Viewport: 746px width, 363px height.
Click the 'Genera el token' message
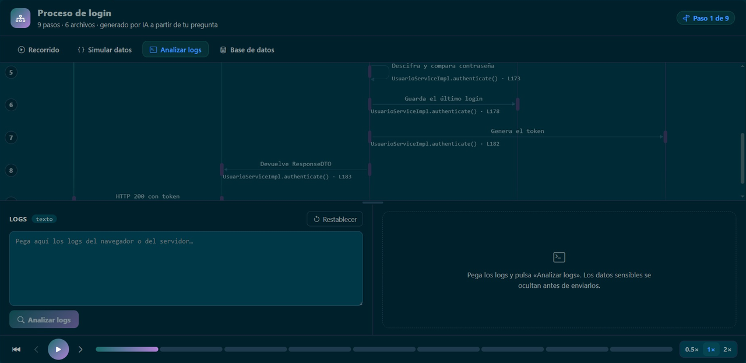point(518,131)
